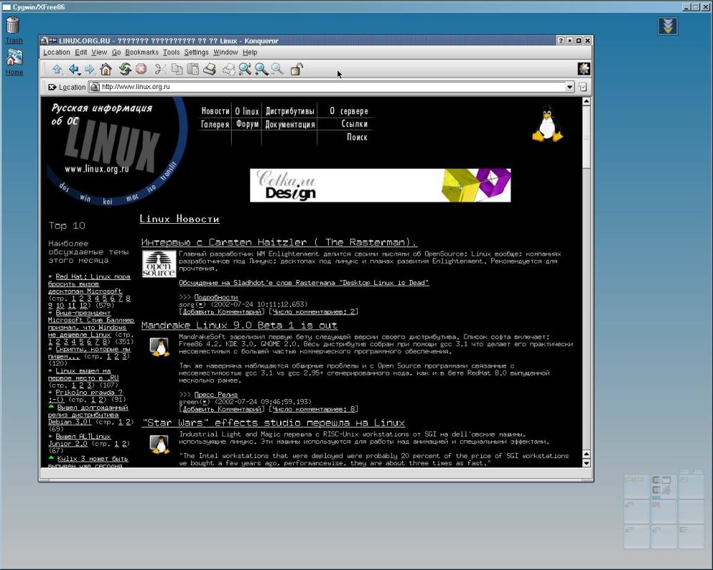Click the Tux penguin image on the page

tap(548, 124)
